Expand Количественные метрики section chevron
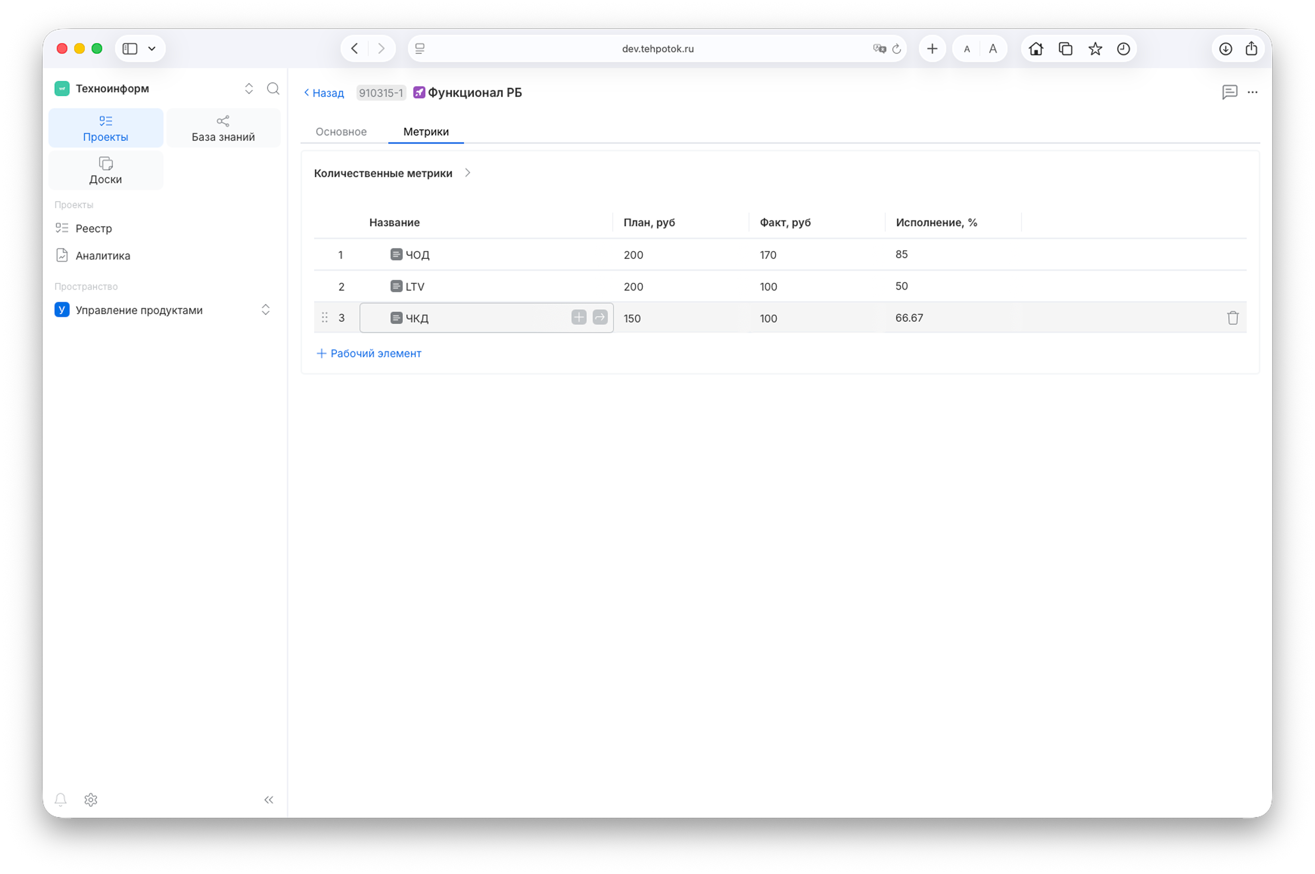 pos(468,173)
